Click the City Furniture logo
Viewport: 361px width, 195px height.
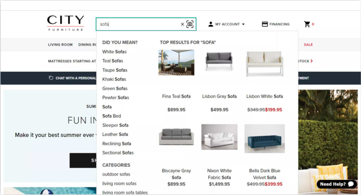coord(66,23)
